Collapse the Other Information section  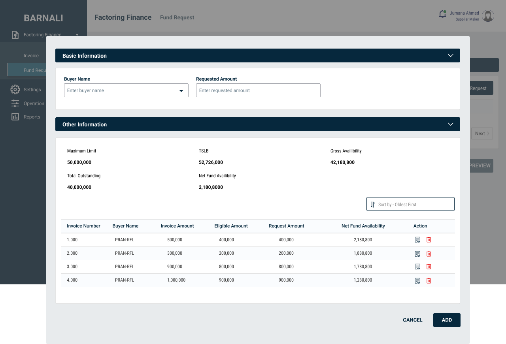(x=451, y=124)
